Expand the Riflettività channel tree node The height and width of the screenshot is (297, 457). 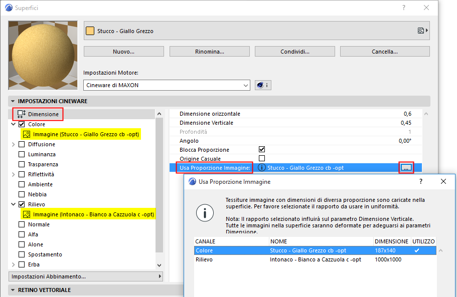[x=13, y=174]
